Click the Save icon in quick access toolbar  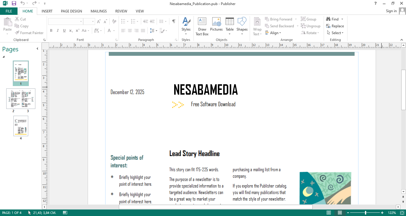click(14, 4)
